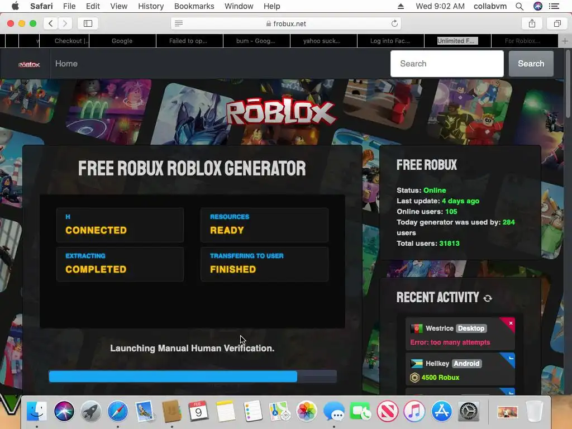Refresh the Recent Activity list

[x=488, y=298]
